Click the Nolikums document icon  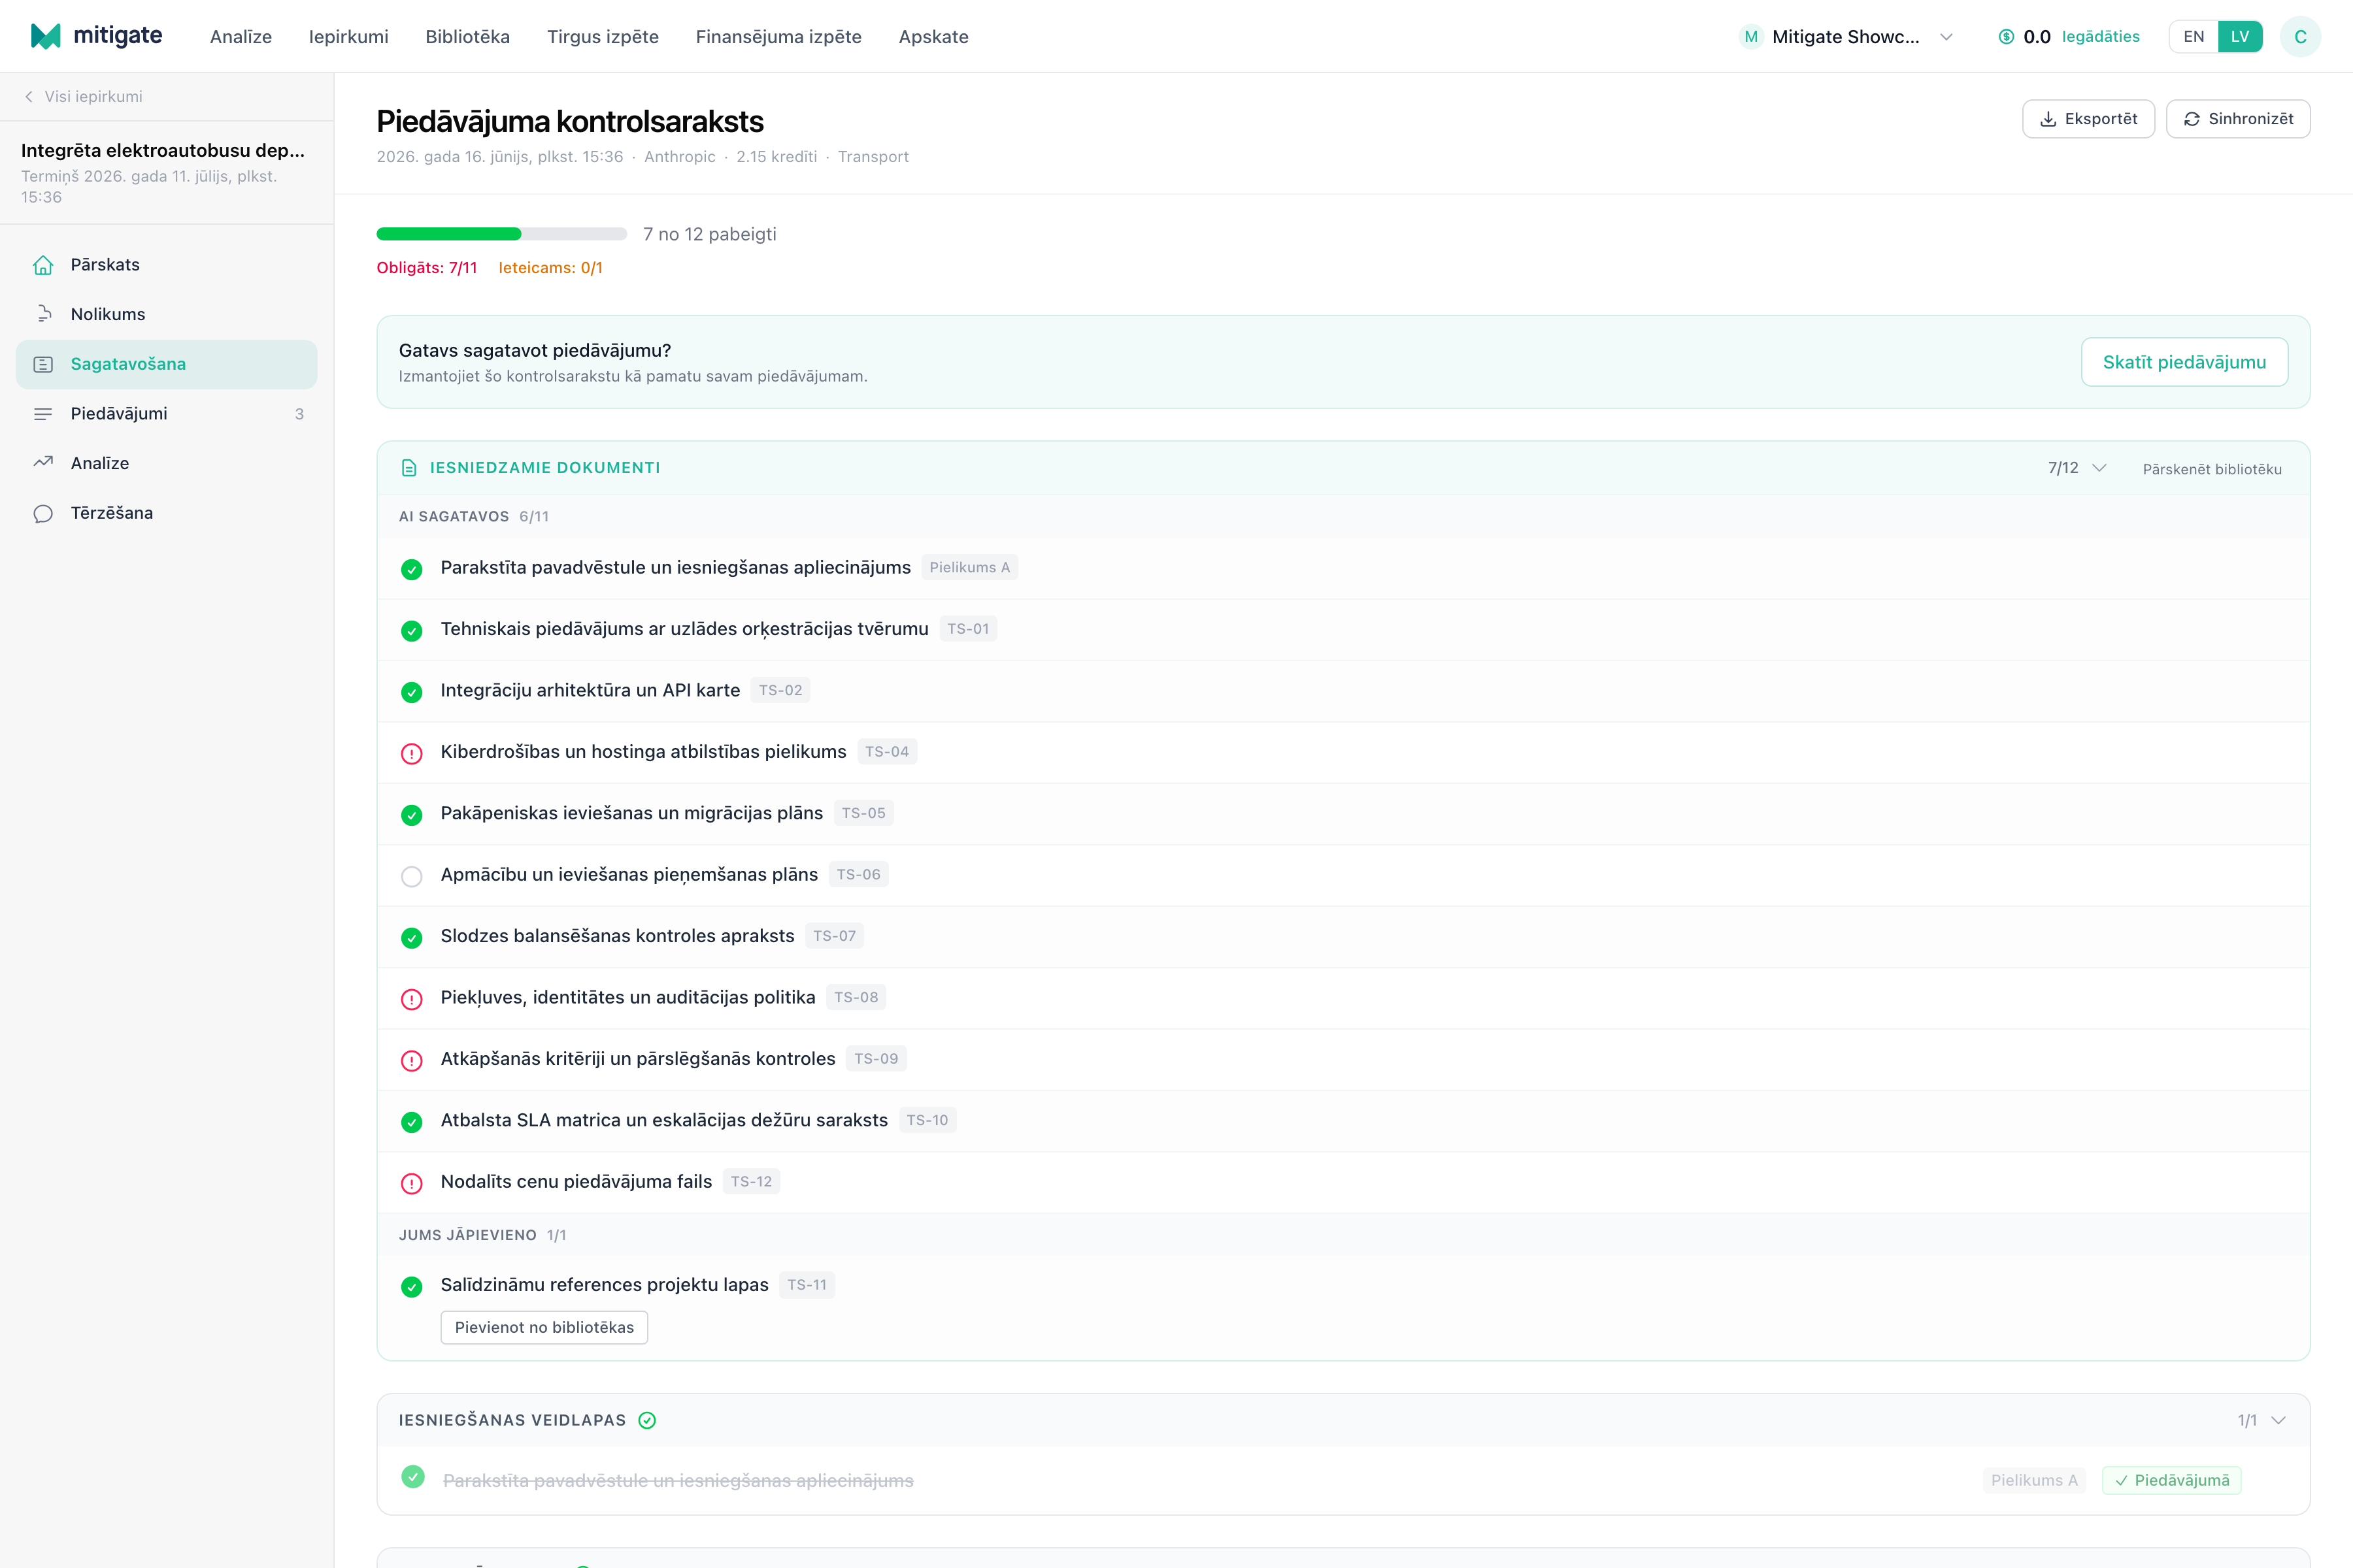(x=43, y=314)
